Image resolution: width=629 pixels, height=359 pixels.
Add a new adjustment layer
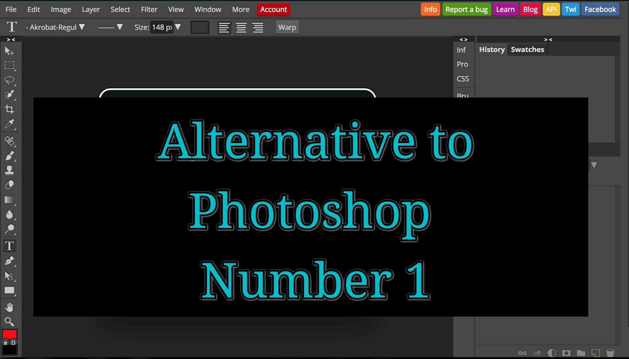coord(552,353)
